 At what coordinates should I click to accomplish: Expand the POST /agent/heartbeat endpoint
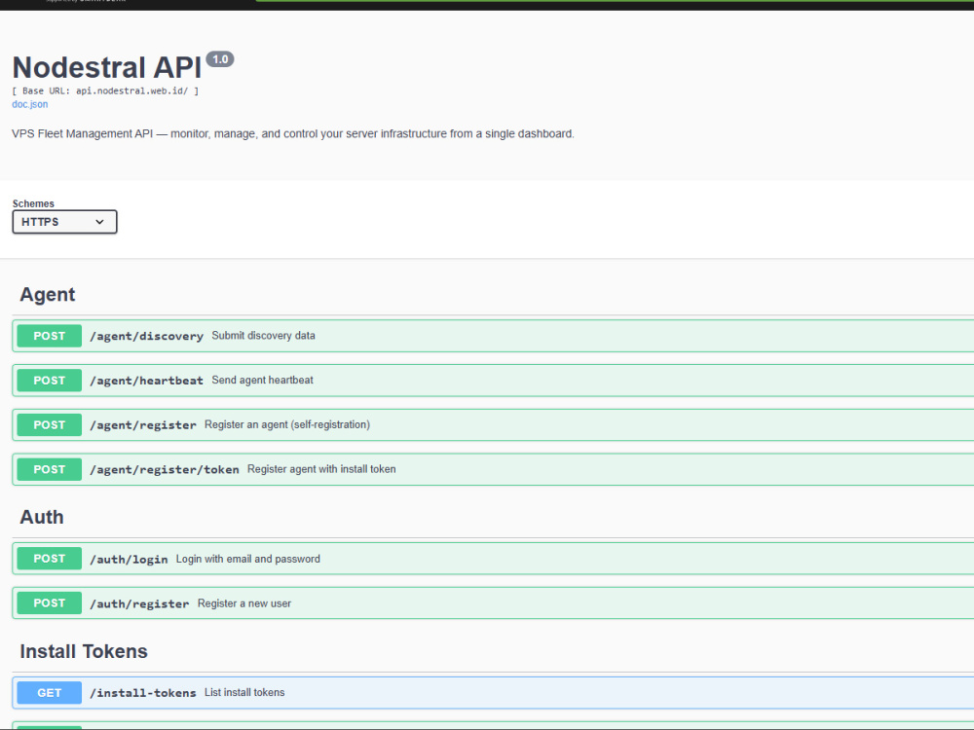493,381
